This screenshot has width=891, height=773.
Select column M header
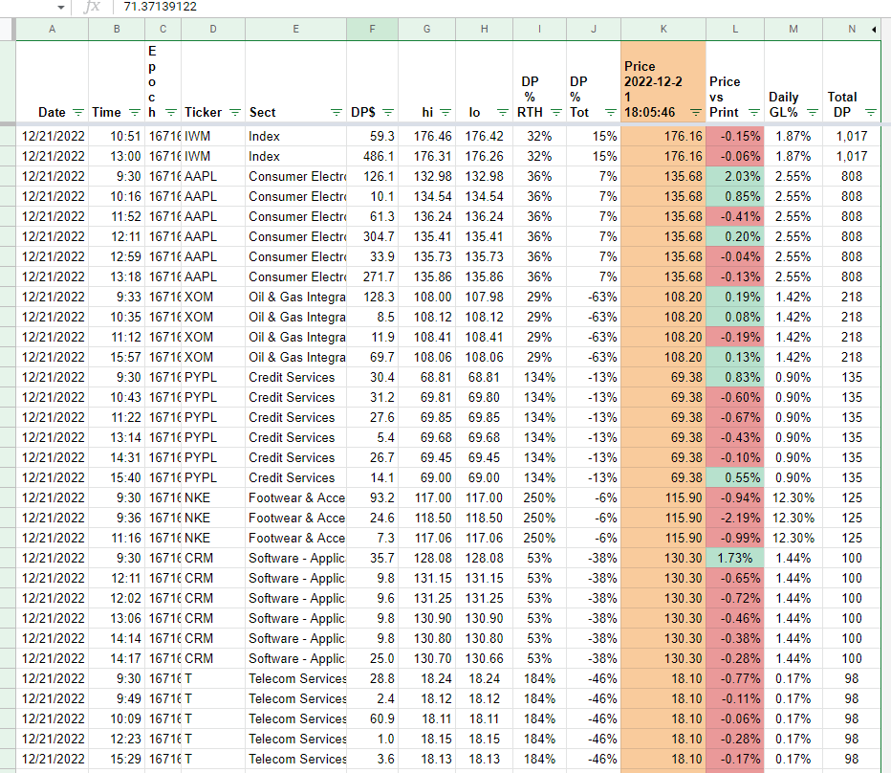(793, 29)
